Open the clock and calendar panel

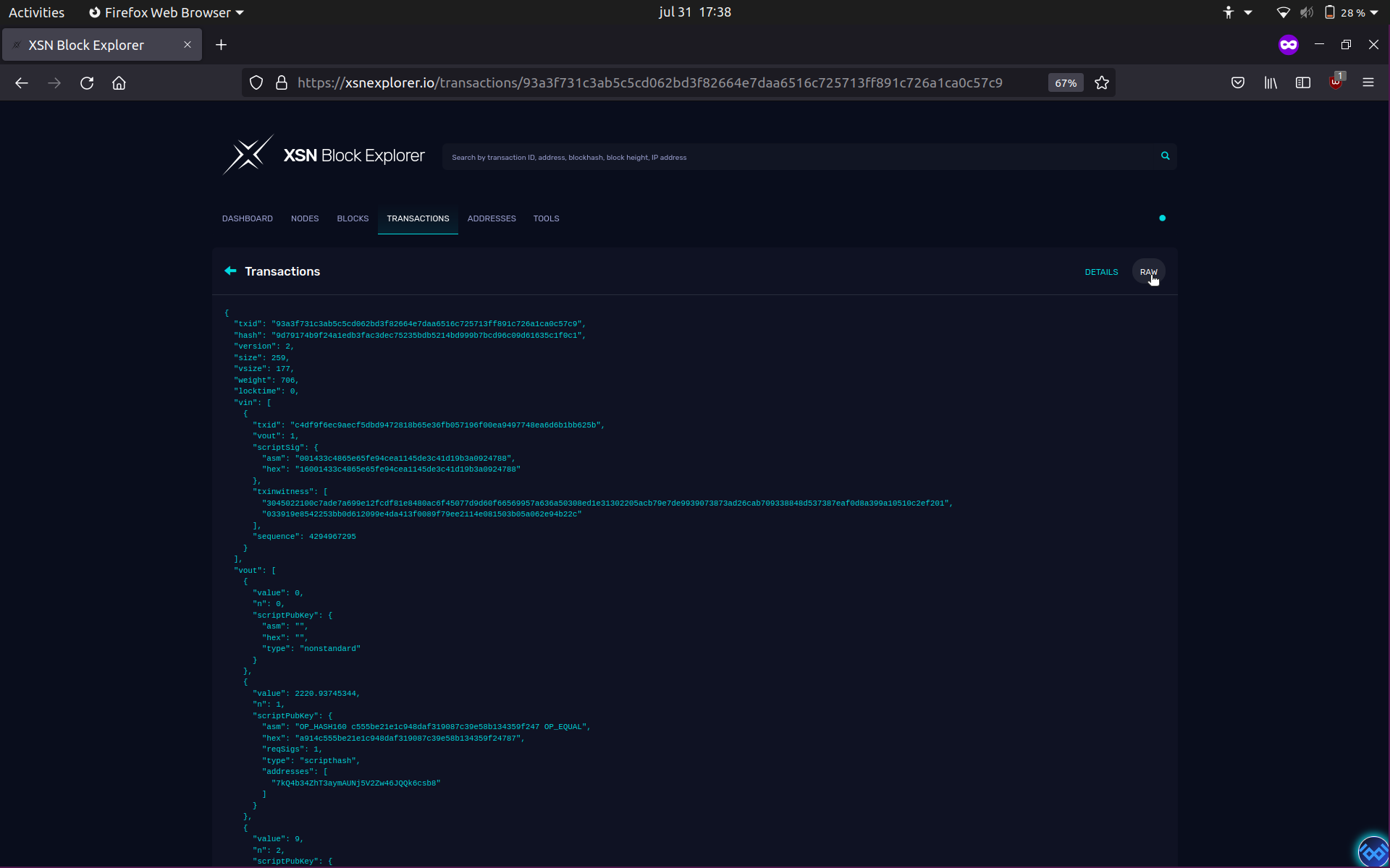pos(695,12)
